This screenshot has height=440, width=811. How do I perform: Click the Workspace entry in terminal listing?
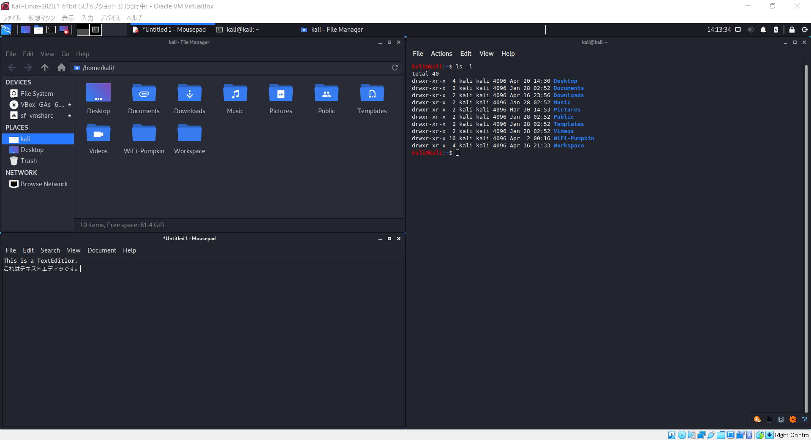pyautogui.click(x=569, y=146)
